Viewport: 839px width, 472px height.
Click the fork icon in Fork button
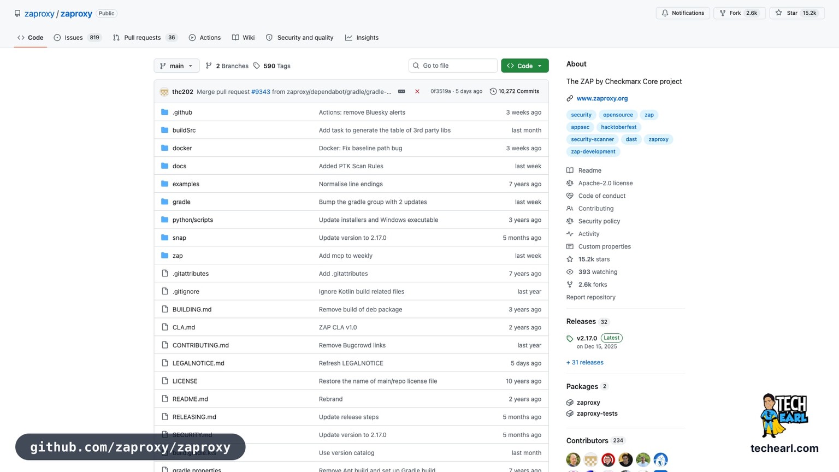[723, 13]
